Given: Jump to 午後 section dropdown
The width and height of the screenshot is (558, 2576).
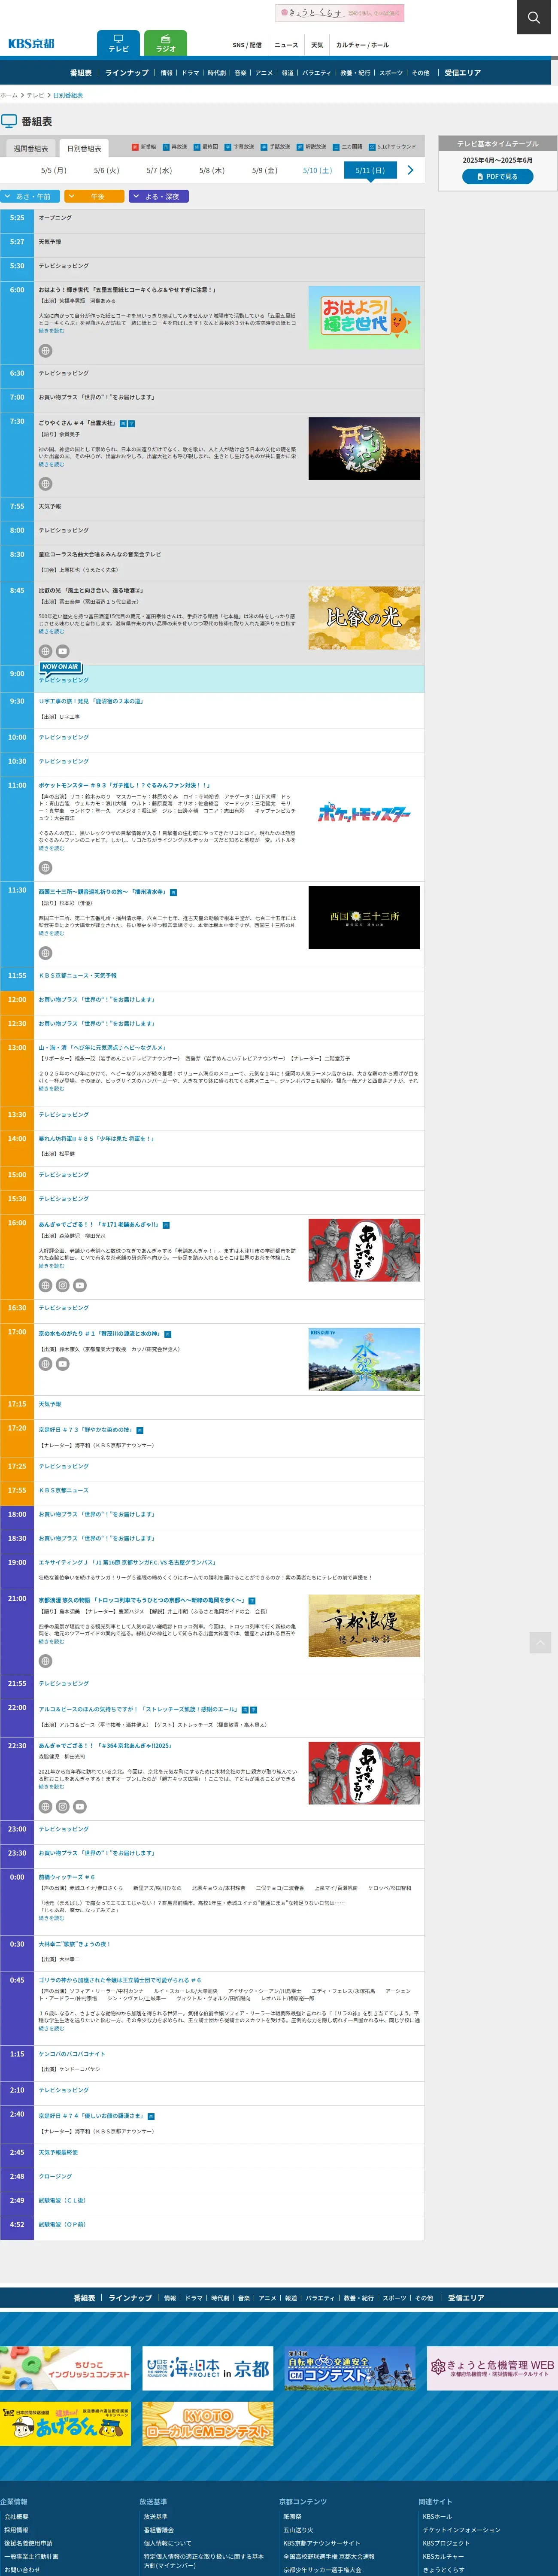Looking at the screenshot, I should (x=94, y=197).
